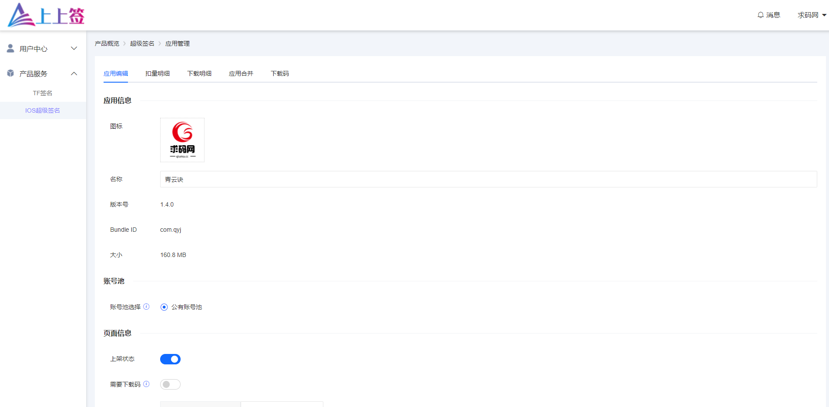
Task: Open the 应用合并 tab
Action: coord(241,73)
